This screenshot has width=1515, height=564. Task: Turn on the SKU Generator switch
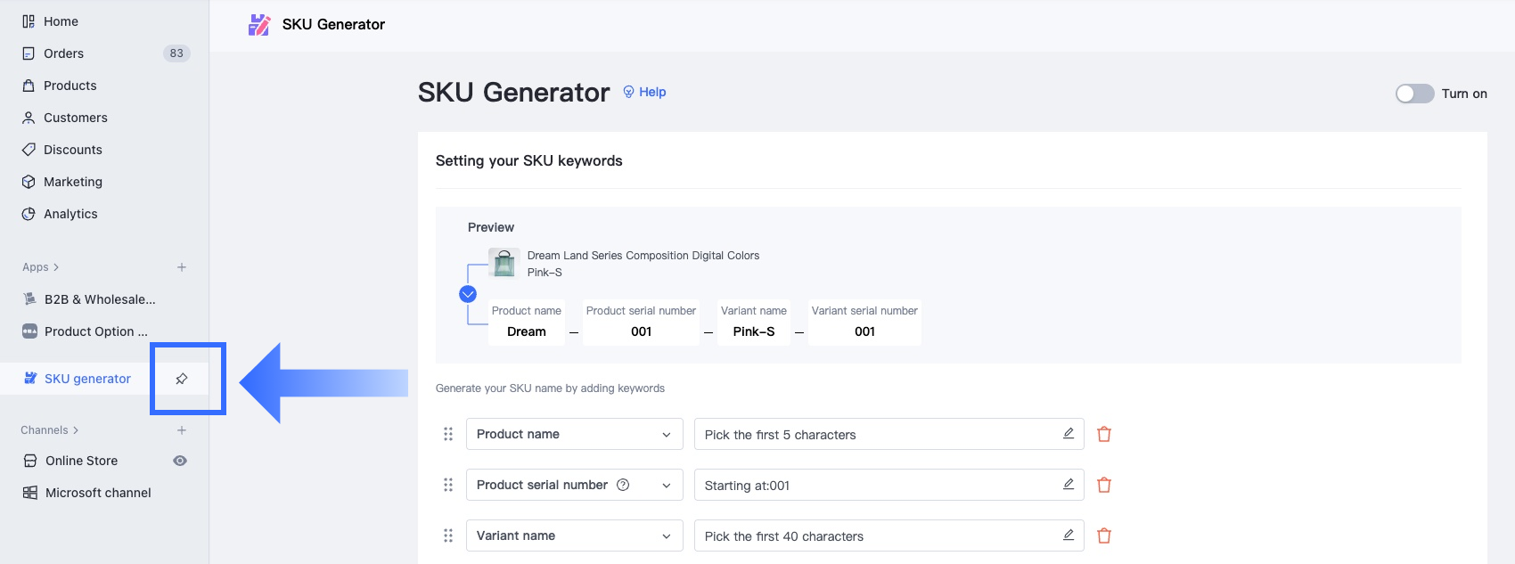click(1414, 94)
